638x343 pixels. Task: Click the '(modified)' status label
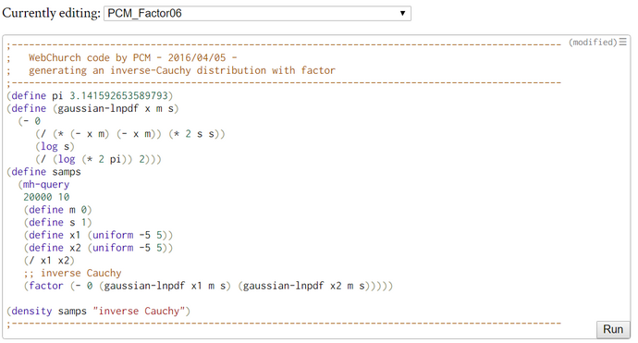point(593,43)
